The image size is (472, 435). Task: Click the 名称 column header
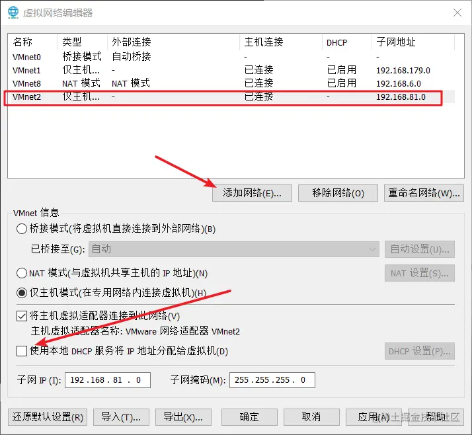tap(33, 42)
